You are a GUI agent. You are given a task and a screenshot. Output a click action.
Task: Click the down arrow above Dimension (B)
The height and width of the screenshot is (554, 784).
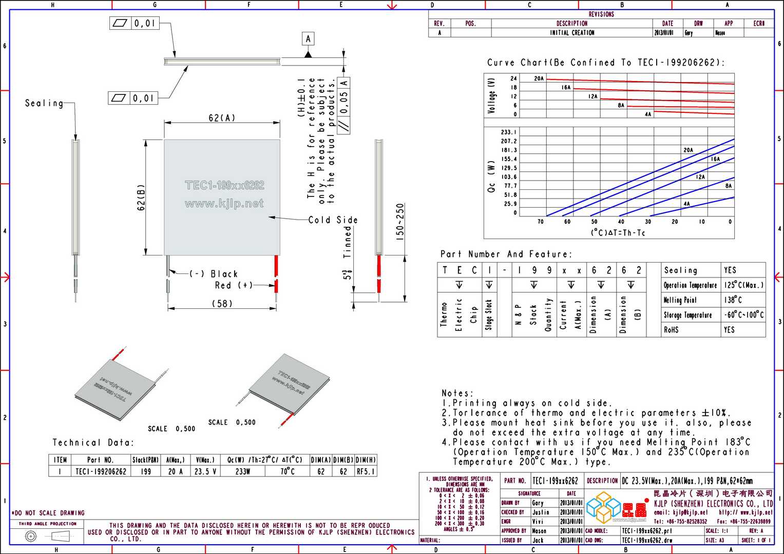coord(630,284)
